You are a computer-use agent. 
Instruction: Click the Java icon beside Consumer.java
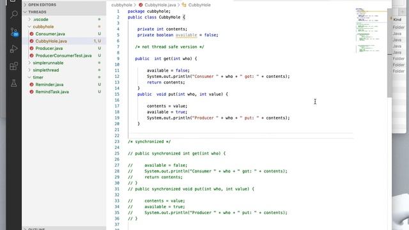tap(31, 34)
